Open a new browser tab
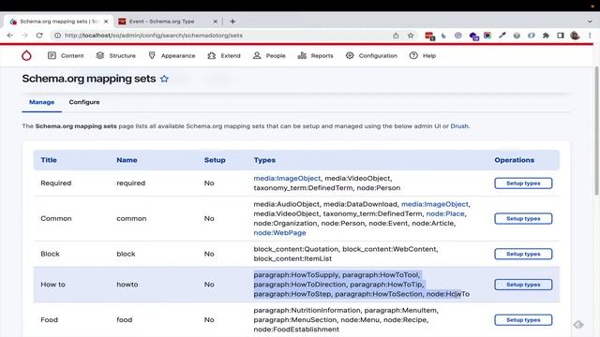The height and width of the screenshot is (337, 600). point(232,22)
